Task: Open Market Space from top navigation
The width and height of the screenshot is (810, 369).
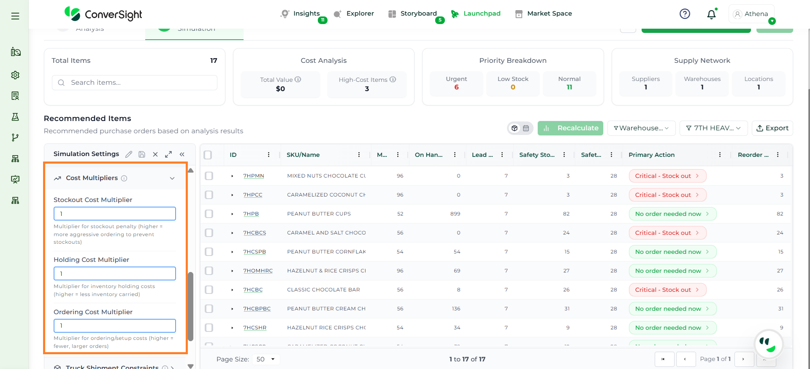Action: tap(544, 13)
